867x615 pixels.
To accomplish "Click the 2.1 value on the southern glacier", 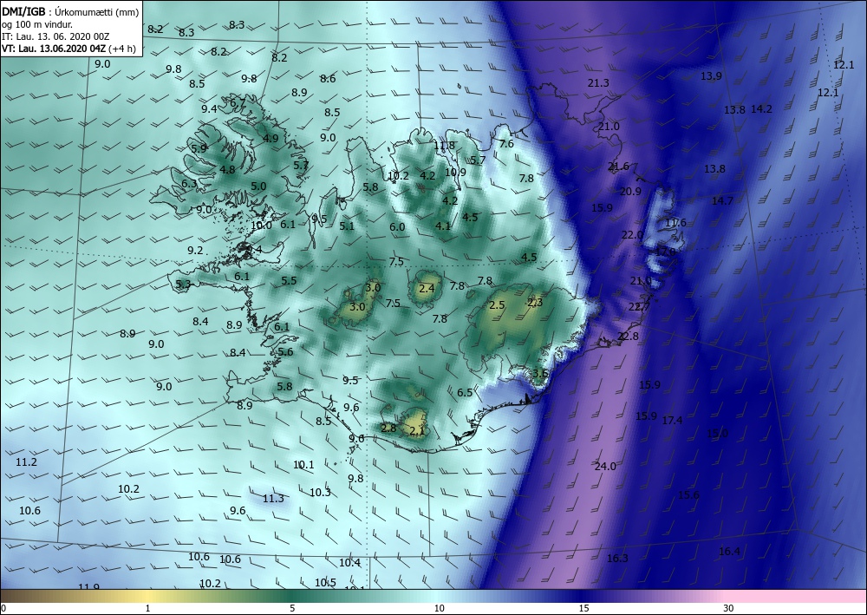I will (418, 431).
